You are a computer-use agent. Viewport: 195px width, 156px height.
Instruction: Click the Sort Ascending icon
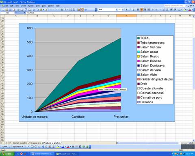click(x=71, y=10)
